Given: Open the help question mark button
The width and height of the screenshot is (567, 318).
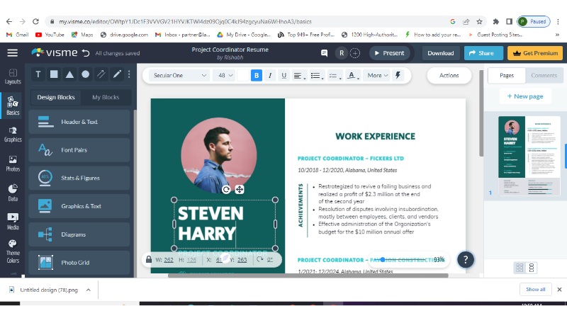Looking at the screenshot, I should click(x=465, y=259).
